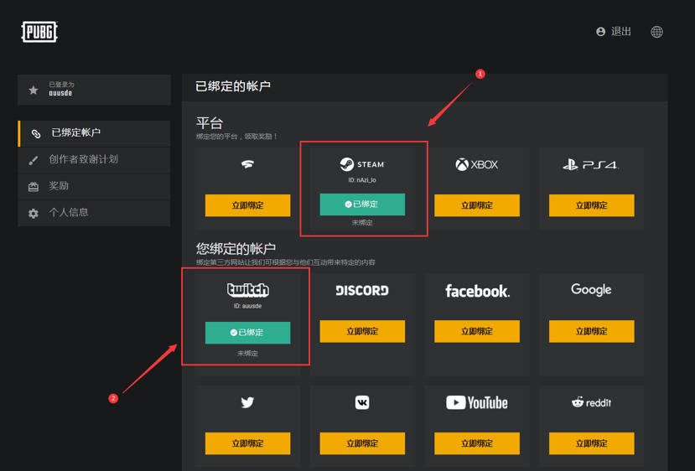Click the Discord logo
Image resolution: width=695 pixels, height=471 pixels.
(362, 290)
